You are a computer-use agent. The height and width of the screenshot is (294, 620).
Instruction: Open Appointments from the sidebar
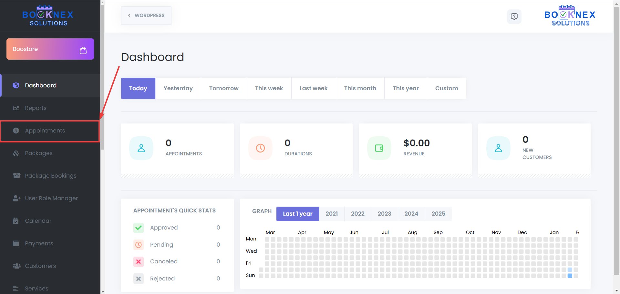(45, 131)
